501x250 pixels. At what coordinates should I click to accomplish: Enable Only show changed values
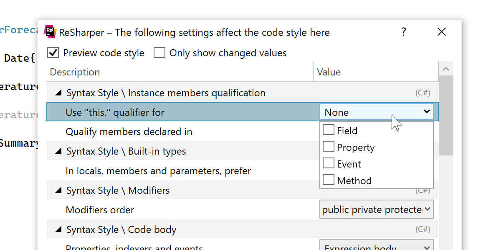click(x=159, y=53)
